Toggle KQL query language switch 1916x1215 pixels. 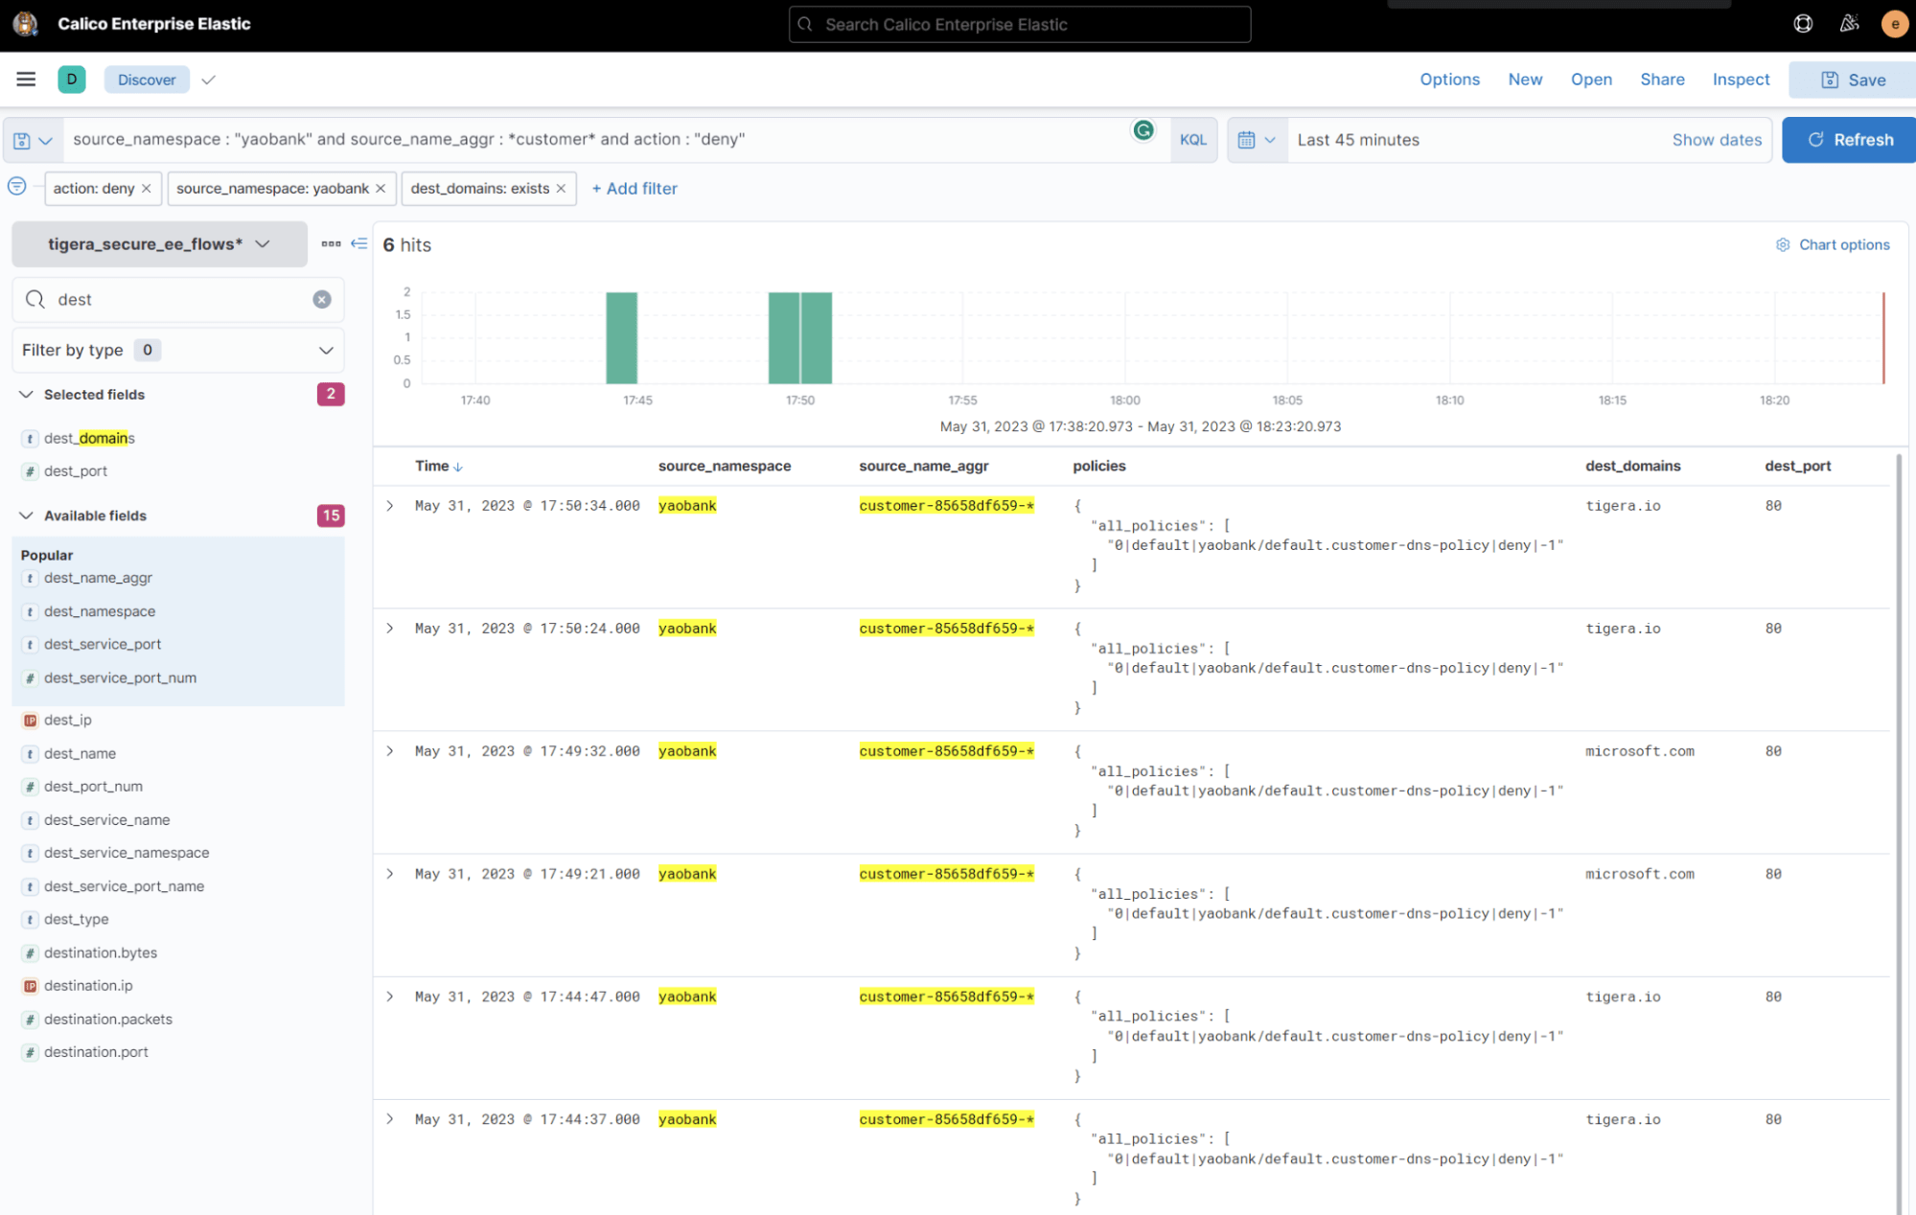point(1193,140)
